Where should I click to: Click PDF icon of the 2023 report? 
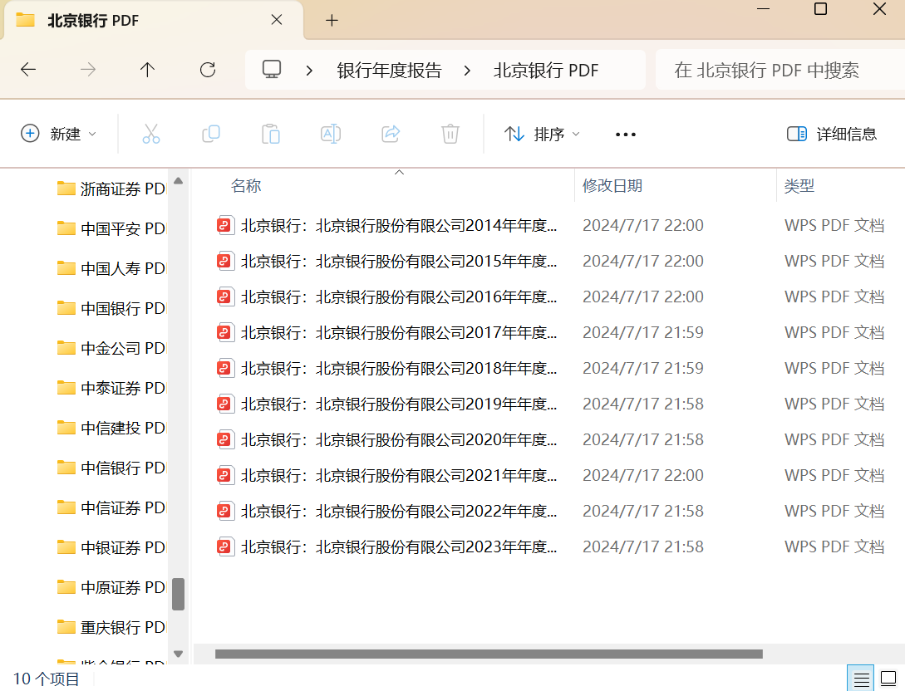click(x=225, y=546)
